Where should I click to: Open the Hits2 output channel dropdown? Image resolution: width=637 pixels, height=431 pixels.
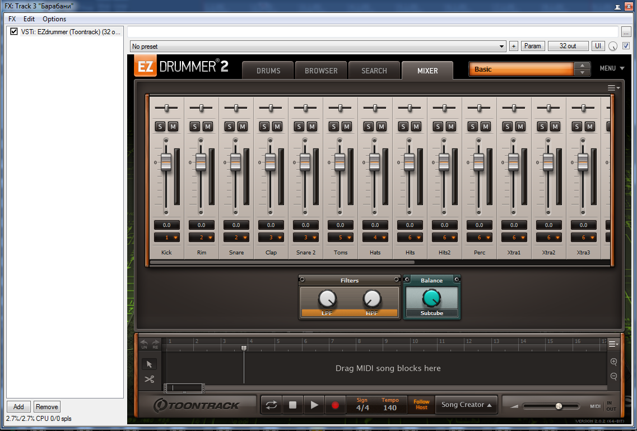[444, 238]
